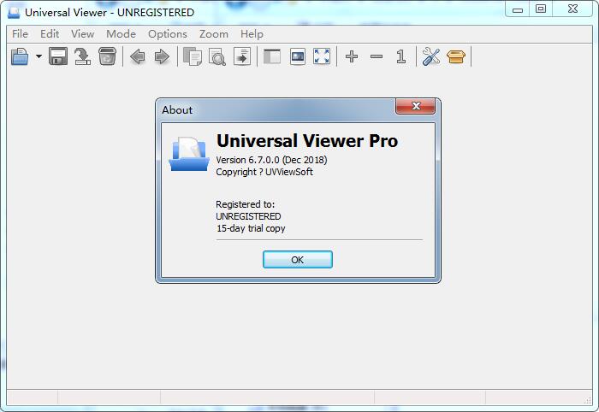Click the image fit-to-window icon
This screenshot has height=412, width=599.
[x=298, y=56]
